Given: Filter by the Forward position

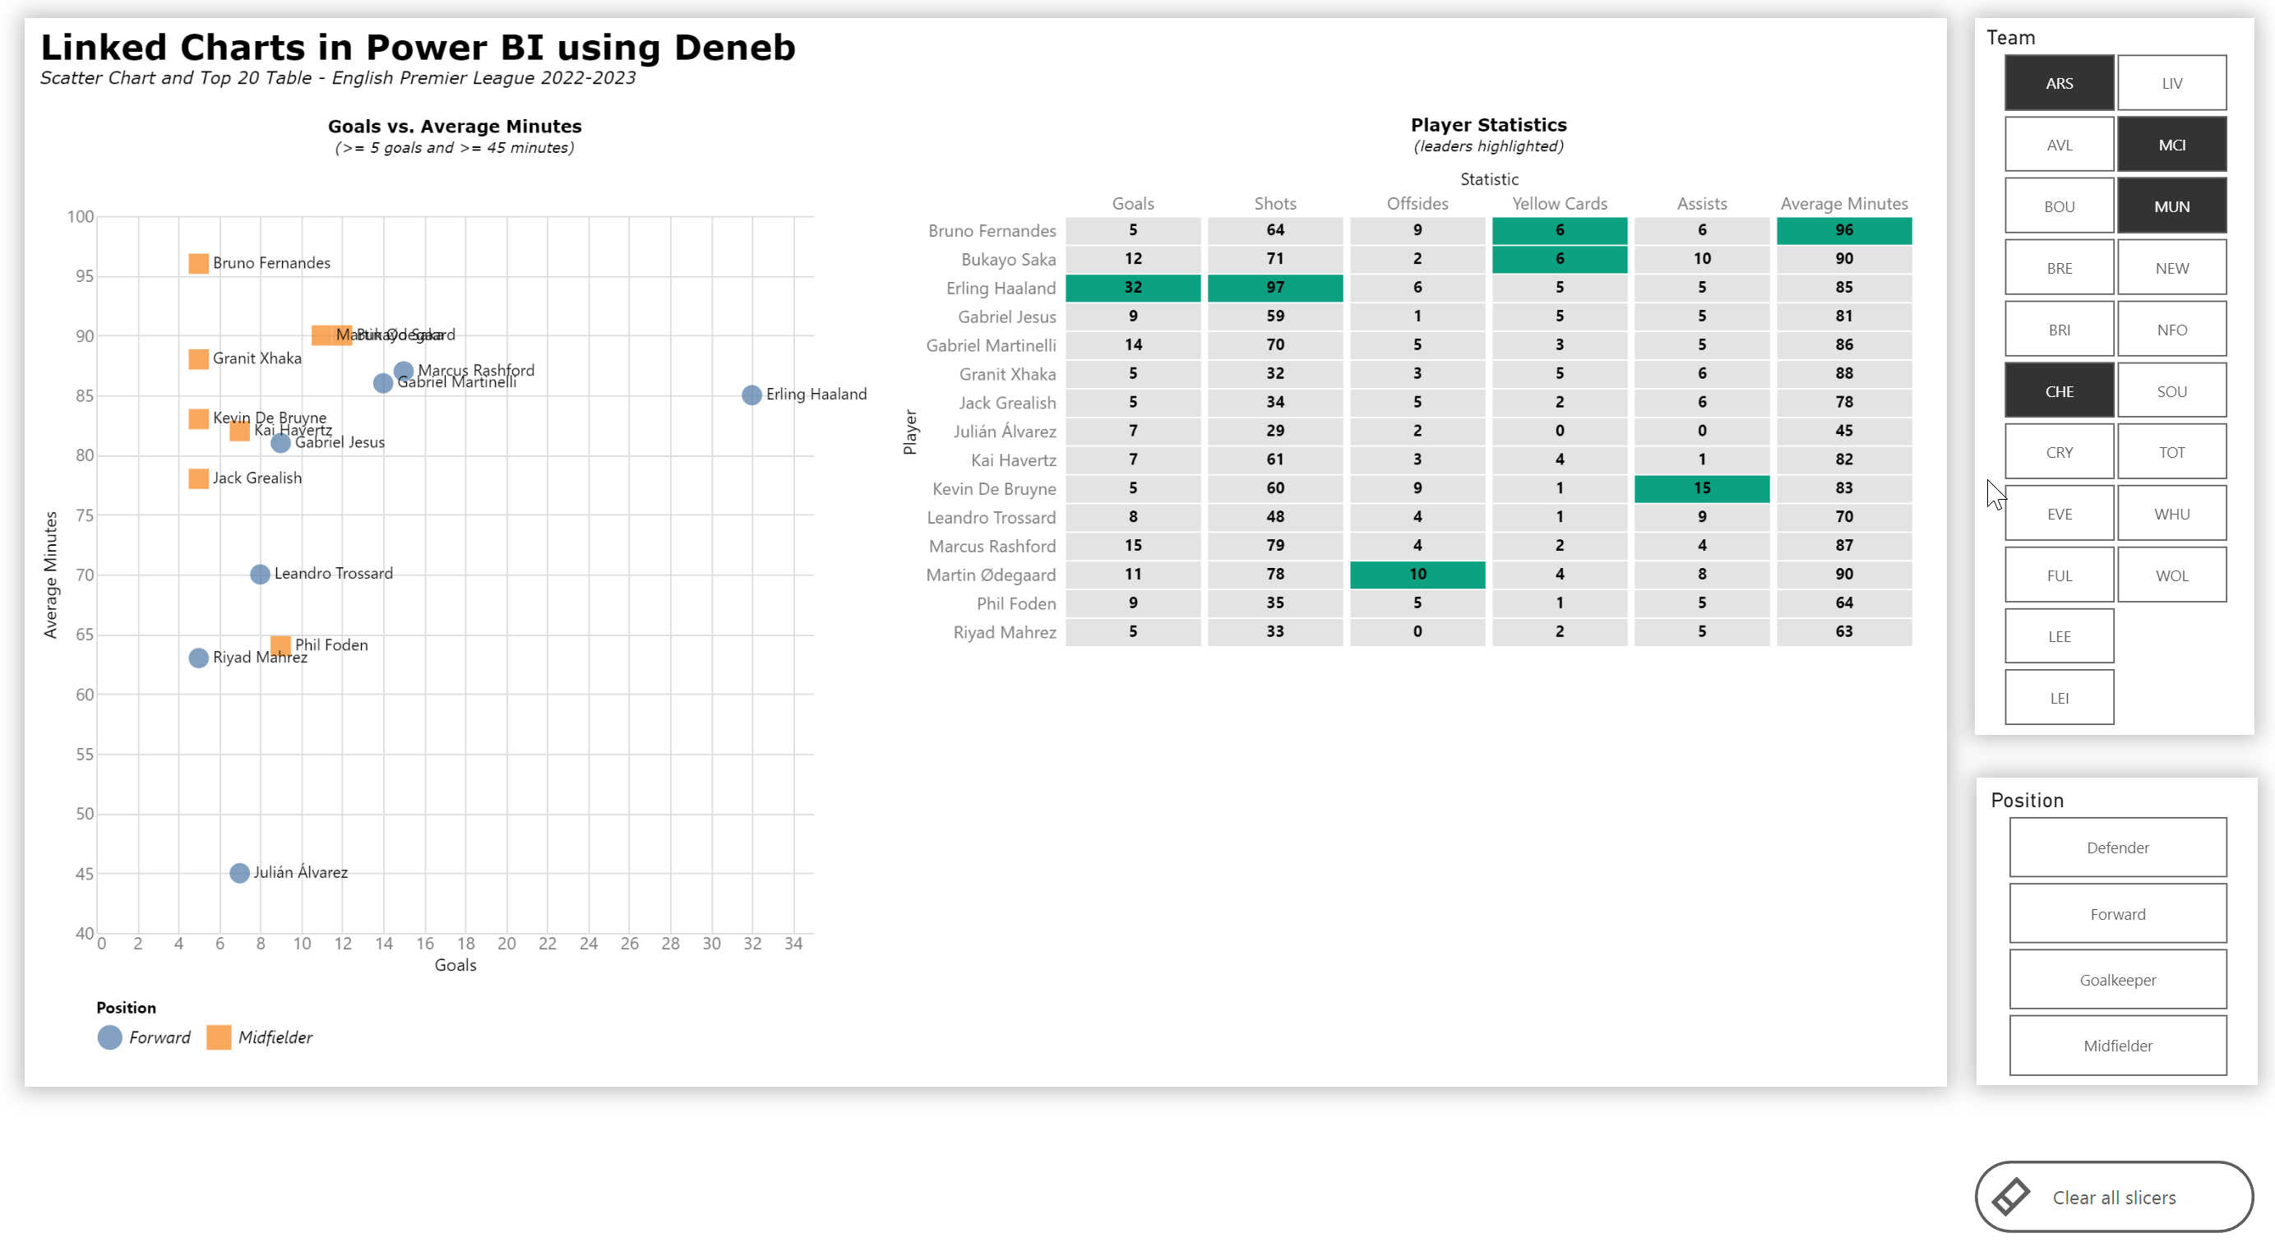Looking at the screenshot, I should tap(2117, 914).
